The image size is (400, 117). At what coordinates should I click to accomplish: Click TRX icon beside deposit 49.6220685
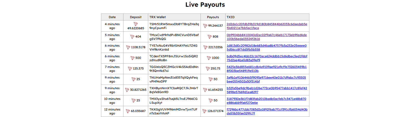136,24
